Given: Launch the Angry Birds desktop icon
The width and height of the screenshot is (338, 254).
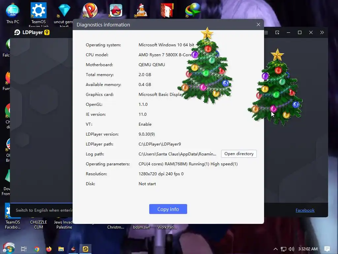Looking at the screenshot, I should pos(116,10).
